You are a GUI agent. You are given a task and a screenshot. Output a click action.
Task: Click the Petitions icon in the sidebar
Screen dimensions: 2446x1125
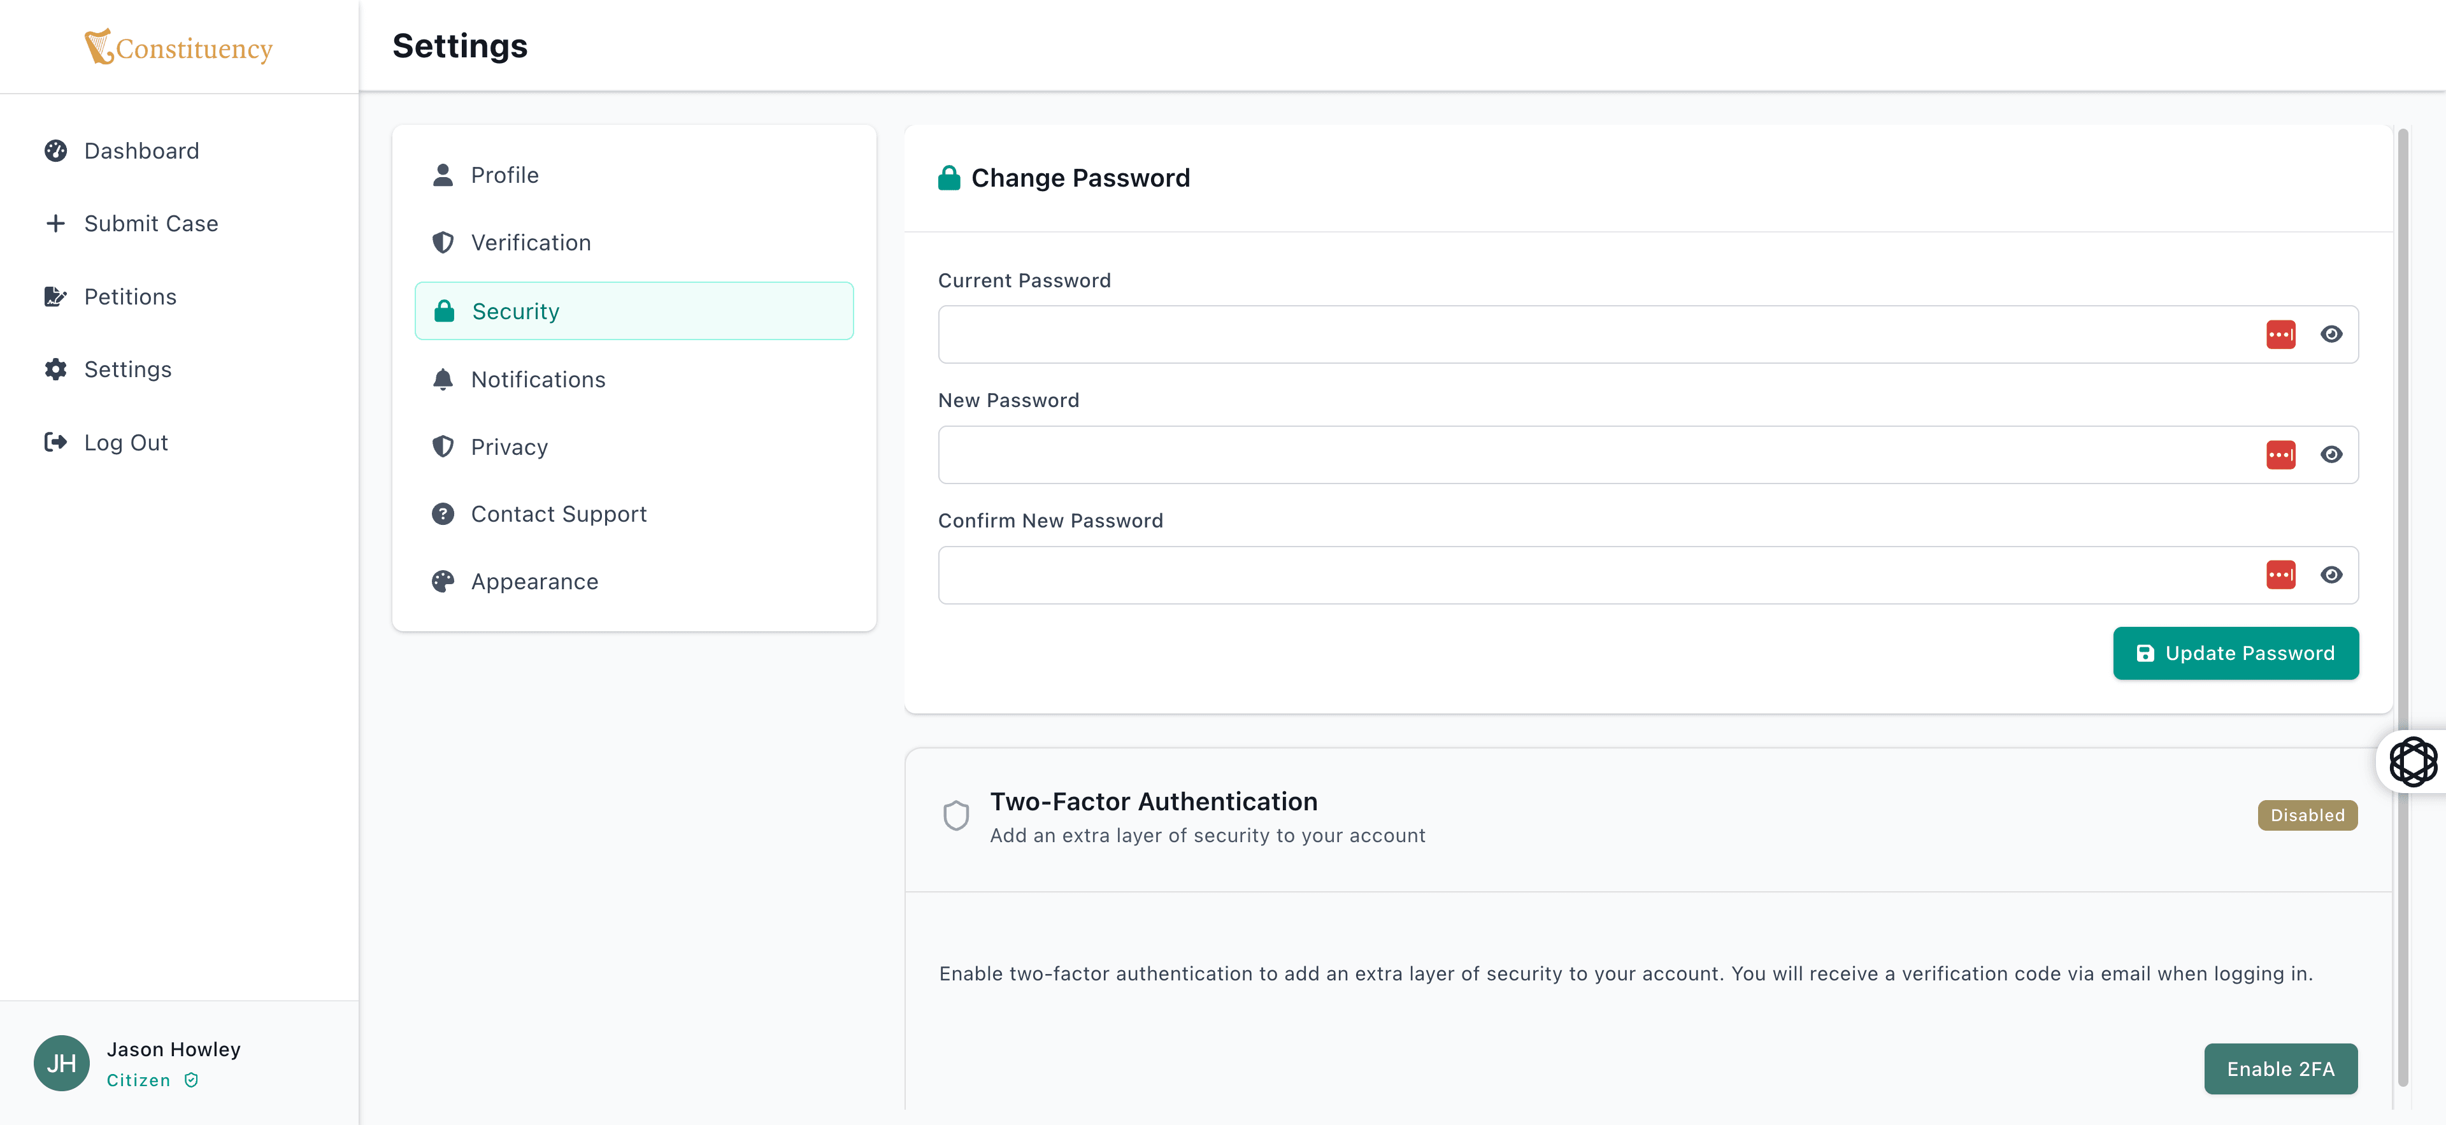[x=55, y=296]
